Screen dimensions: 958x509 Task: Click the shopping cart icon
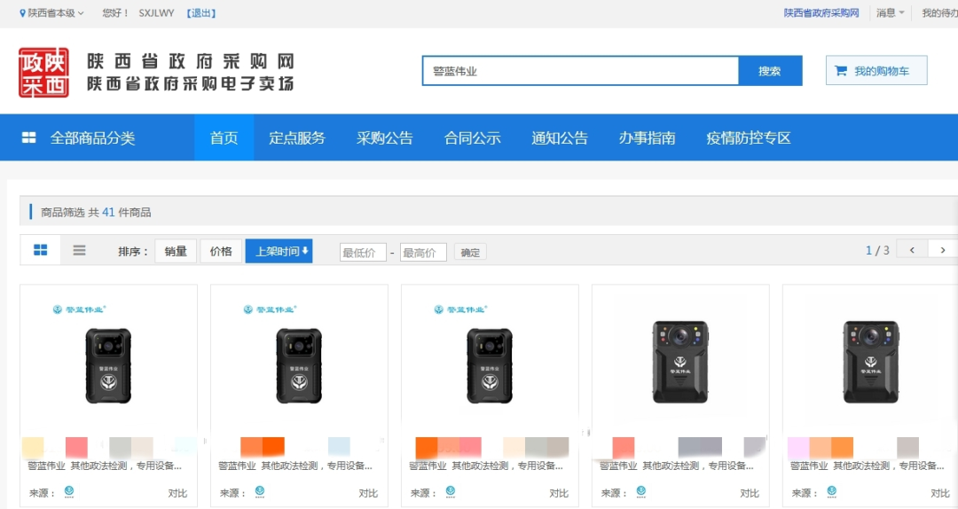(841, 71)
